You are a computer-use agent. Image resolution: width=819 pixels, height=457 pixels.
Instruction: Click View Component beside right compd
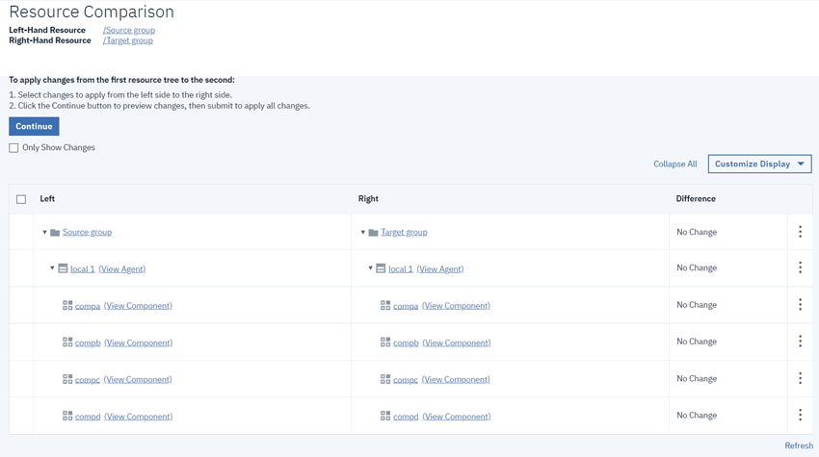[x=457, y=417]
